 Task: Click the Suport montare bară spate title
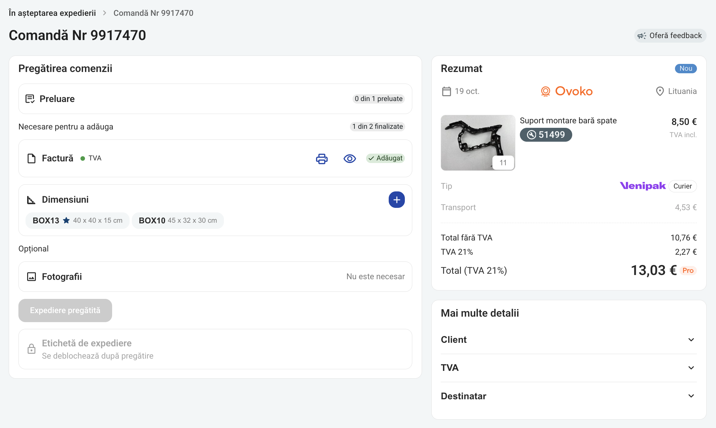[x=568, y=121]
